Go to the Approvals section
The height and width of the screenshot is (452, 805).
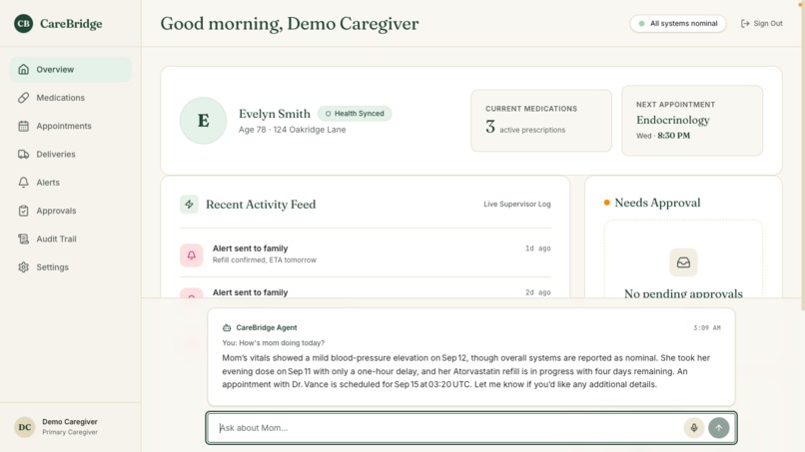[70, 211]
